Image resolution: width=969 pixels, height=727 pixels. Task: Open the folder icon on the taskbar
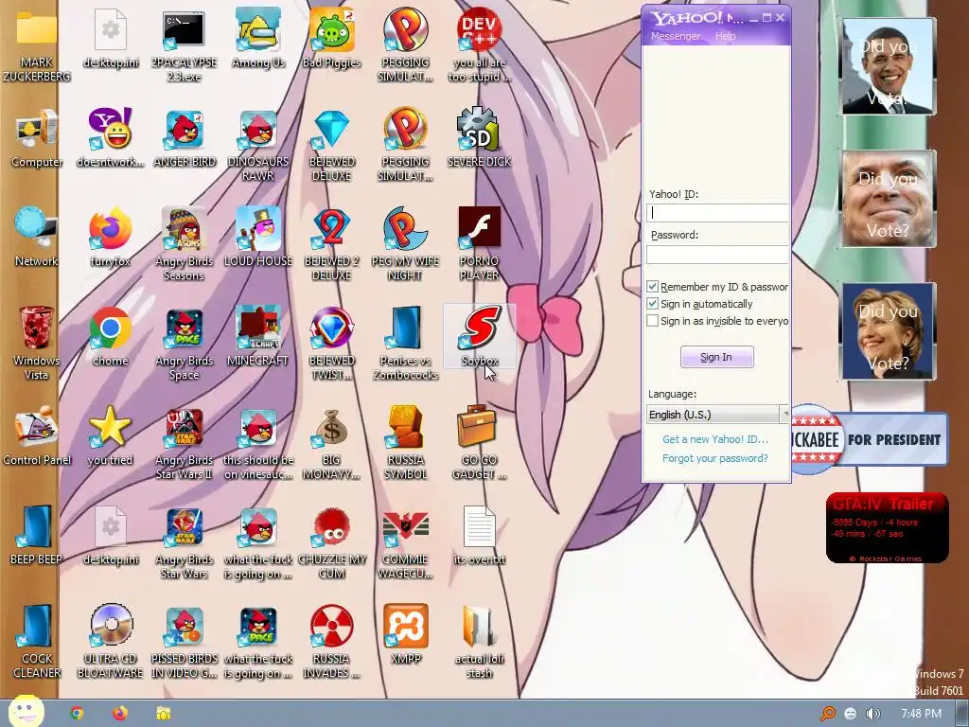pyautogui.click(x=163, y=714)
